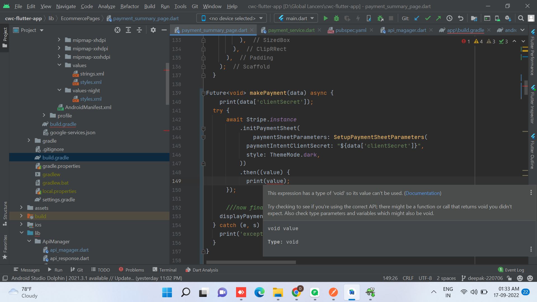Expand the assets folder
Image resolution: width=537 pixels, height=302 pixels.
tap(21, 208)
